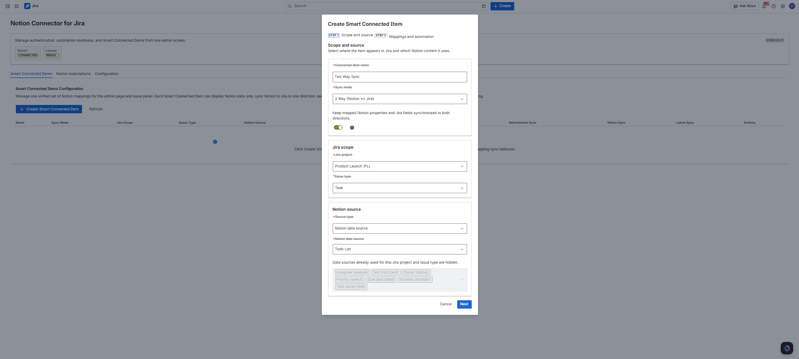Toggle the sidebar collapse icon in header
Viewport: 799px width, 359px height.
(x=7, y=6)
